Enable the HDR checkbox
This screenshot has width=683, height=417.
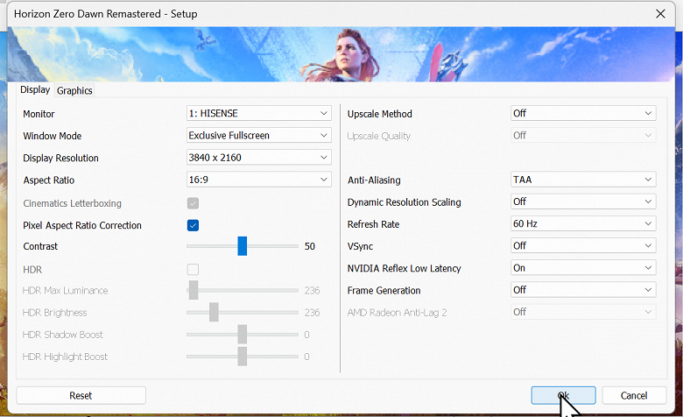193,270
